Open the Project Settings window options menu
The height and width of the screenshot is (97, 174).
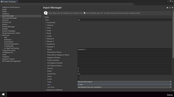pos(168,1)
